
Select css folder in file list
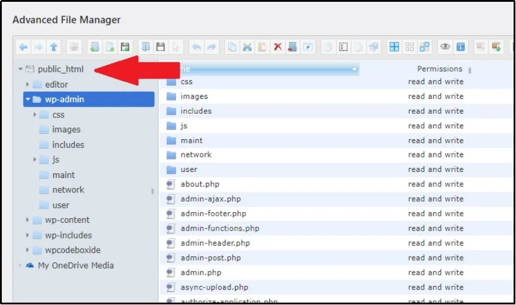pos(336,81)
